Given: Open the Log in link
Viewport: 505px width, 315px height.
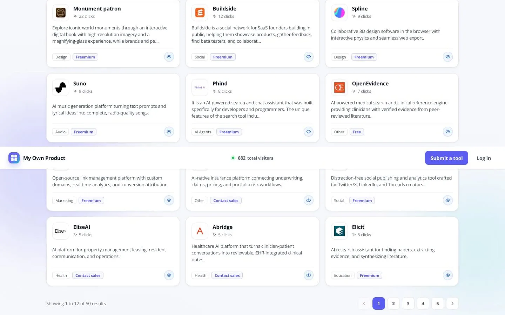Looking at the screenshot, I should pyautogui.click(x=484, y=158).
